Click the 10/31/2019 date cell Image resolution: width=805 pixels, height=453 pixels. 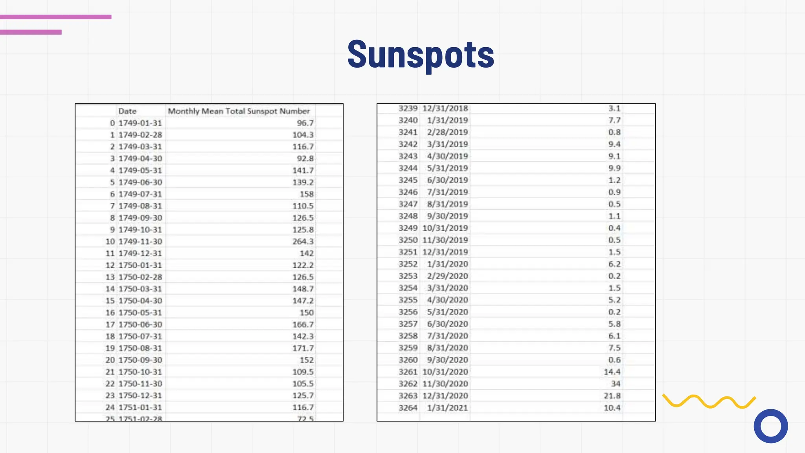point(445,228)
